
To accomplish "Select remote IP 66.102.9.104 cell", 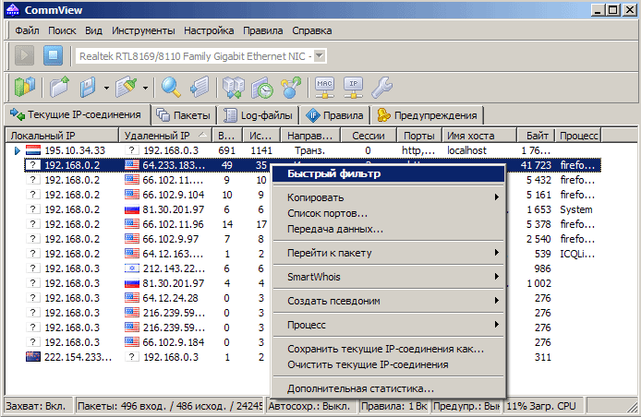I will (174, 195).
